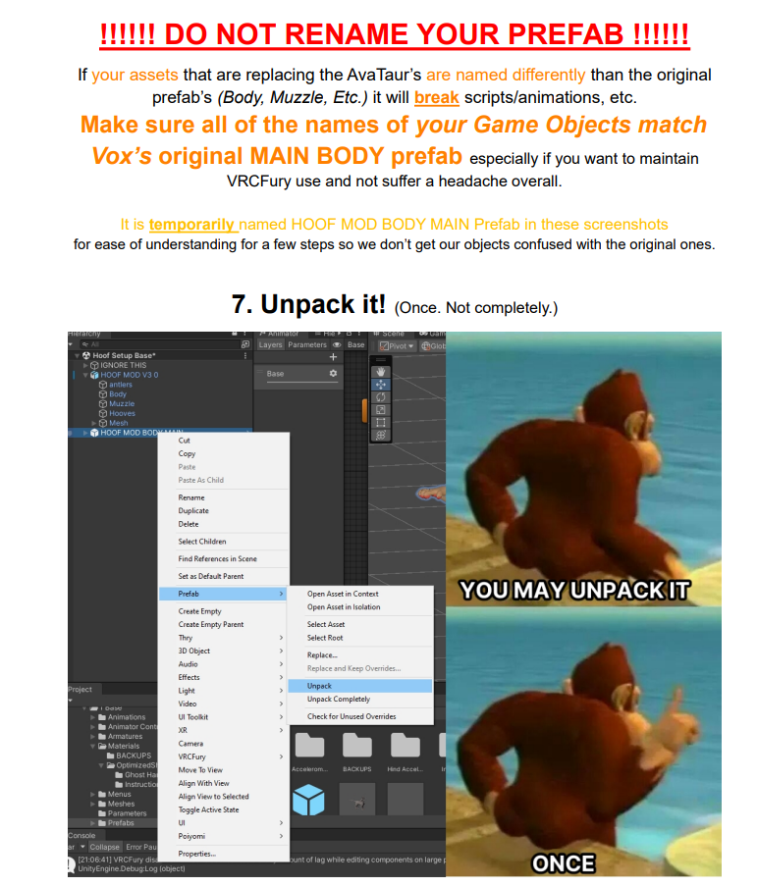Click Unpack in the Prefab submenu
The image size is (757, 887).
tap(360, 686)
